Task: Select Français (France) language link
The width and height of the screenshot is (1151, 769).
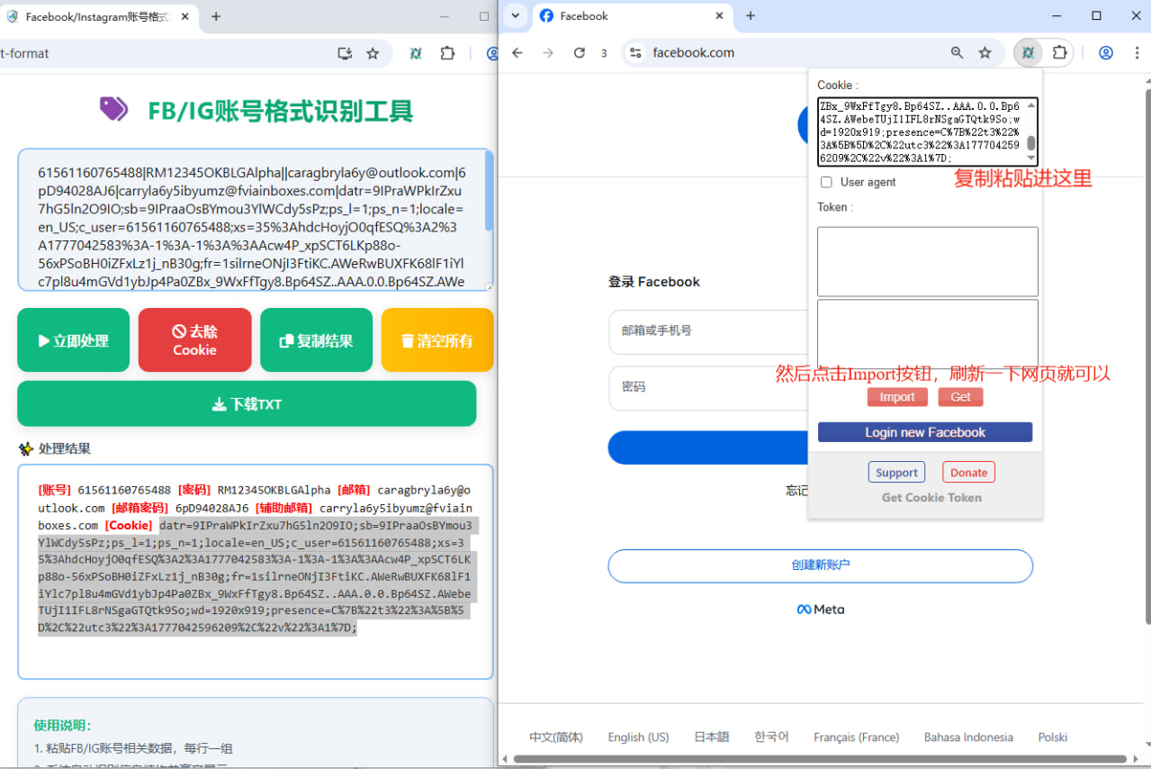Action: (x=856, y=737)
